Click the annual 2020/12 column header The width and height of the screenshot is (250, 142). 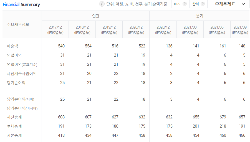point(136,30)
